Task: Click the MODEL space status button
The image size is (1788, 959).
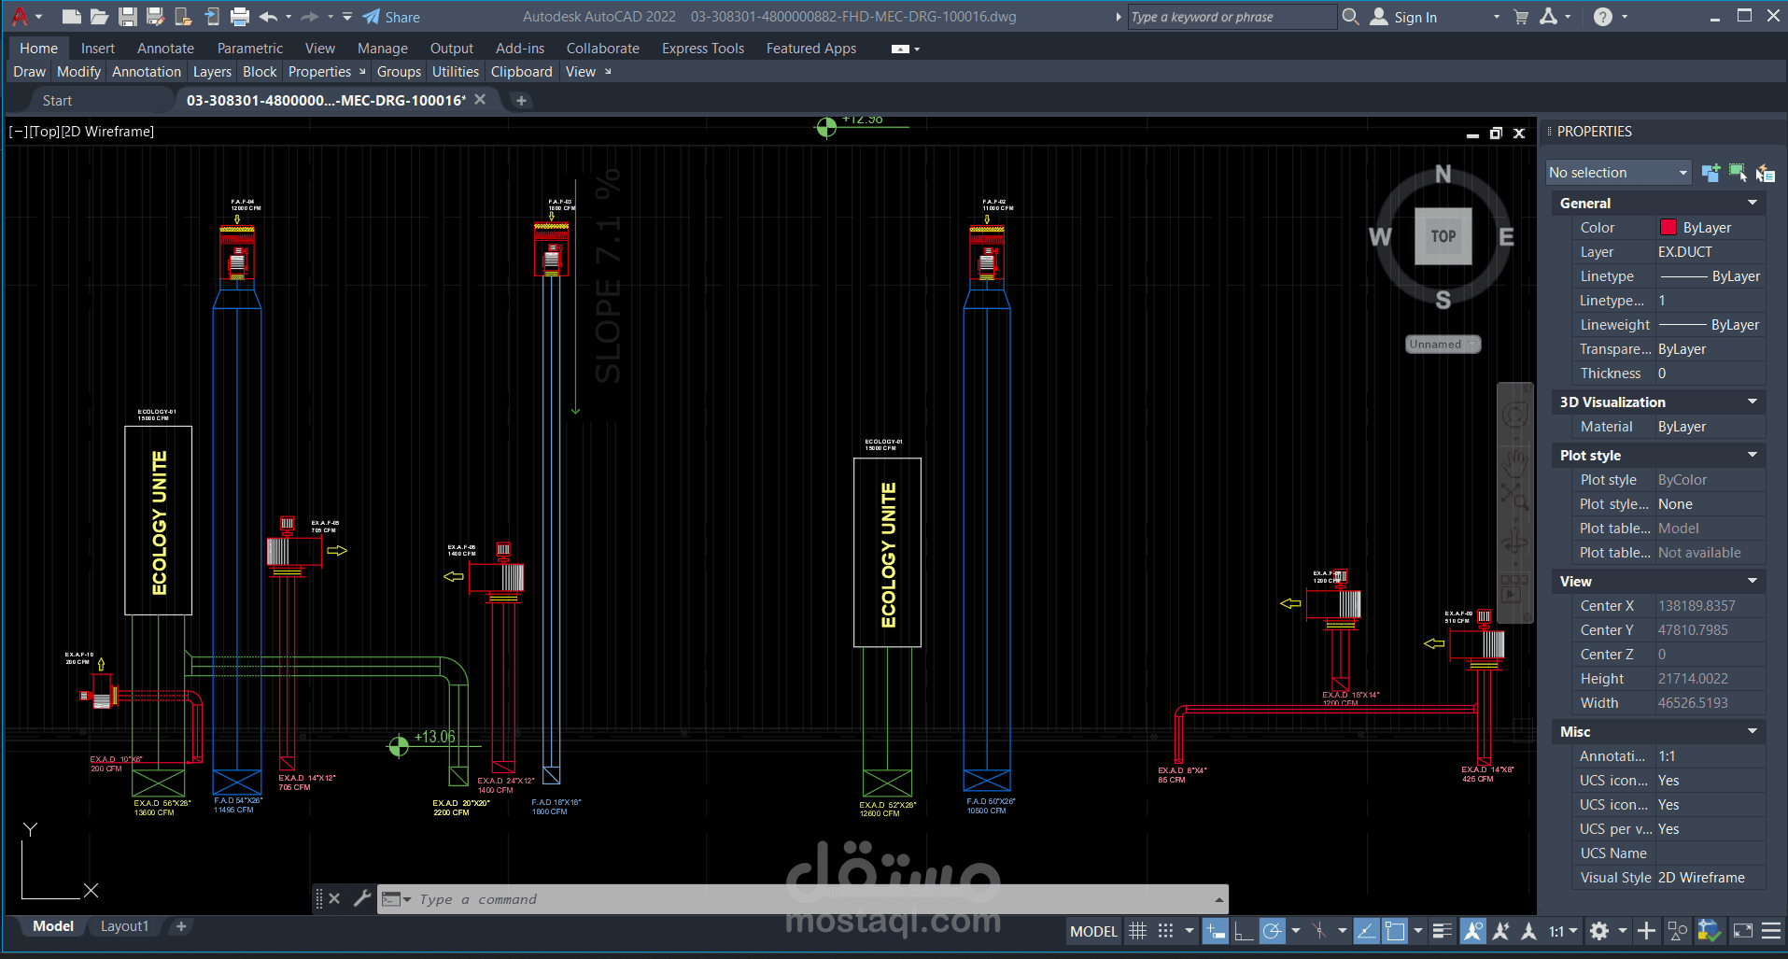Action: (x=1093, y=931)
